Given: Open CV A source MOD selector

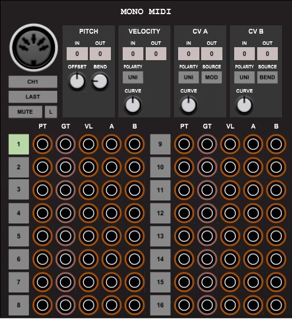Looking at the screenshot, I should (x=212, y=77).
